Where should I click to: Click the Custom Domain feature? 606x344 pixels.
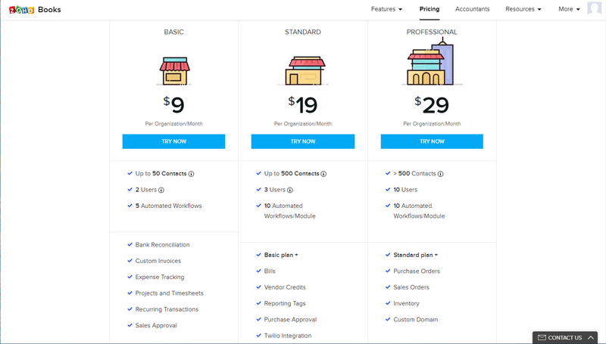click(x=415, y=320)
